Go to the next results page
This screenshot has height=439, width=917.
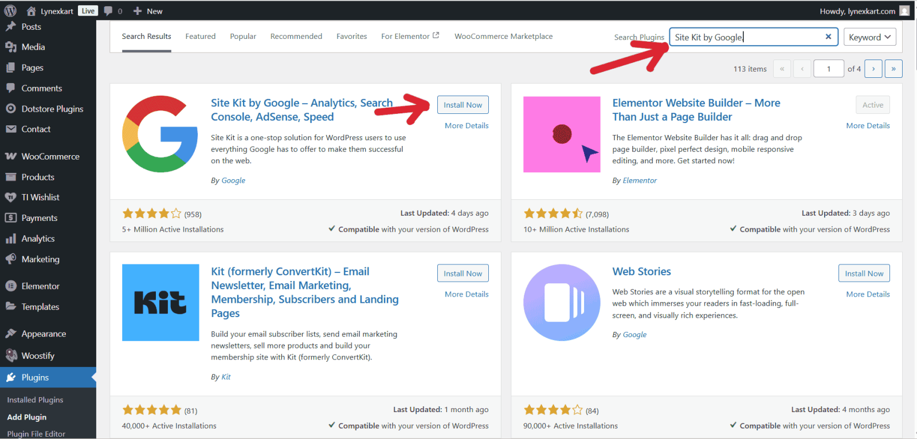873,69
